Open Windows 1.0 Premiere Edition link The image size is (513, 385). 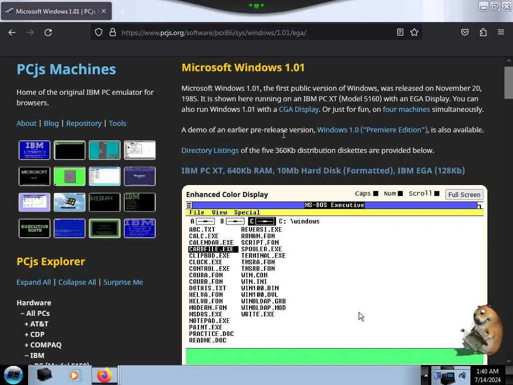point(372,130)
